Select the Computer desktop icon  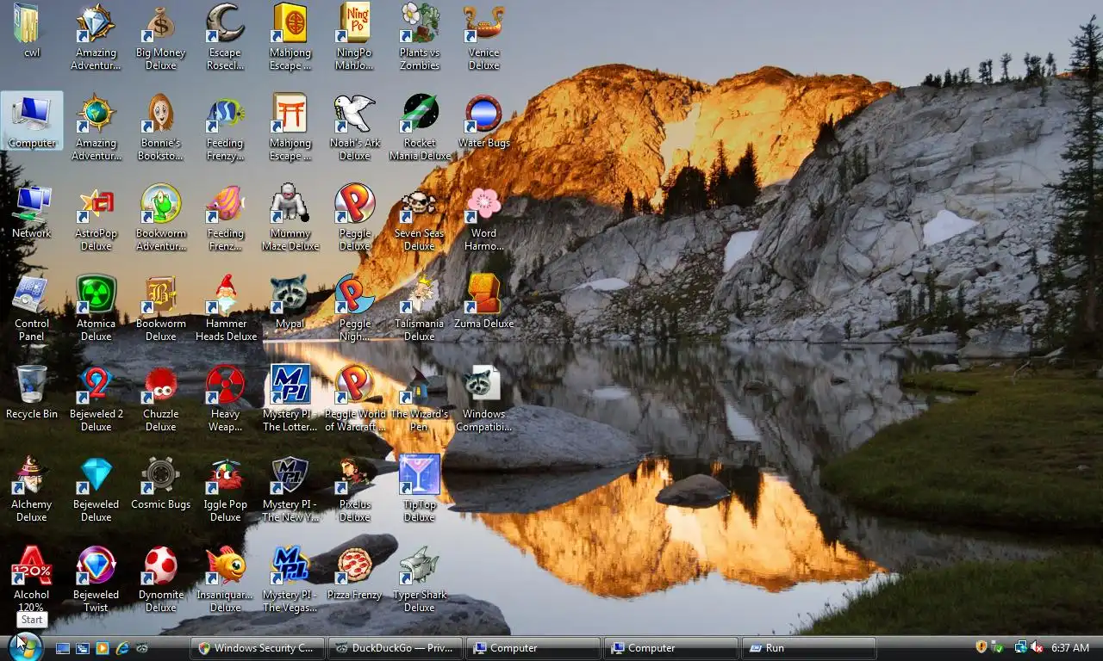coord(32,120)
